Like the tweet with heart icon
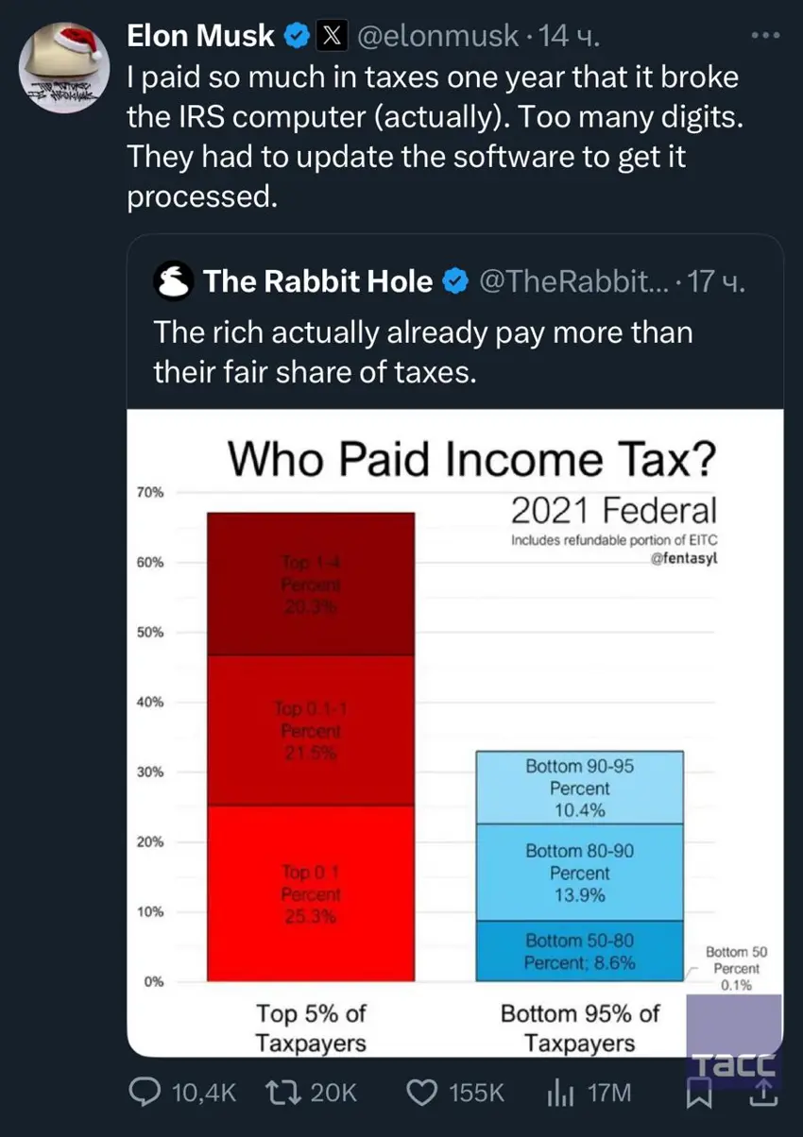Image resolution: width=803 pixels, height=1137 pixels. tap(420, 1093)
